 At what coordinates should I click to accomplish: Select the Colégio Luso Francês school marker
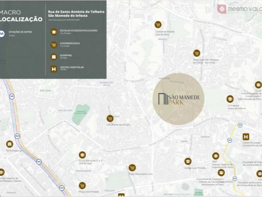pyautogui.click(x=188, y=161)
